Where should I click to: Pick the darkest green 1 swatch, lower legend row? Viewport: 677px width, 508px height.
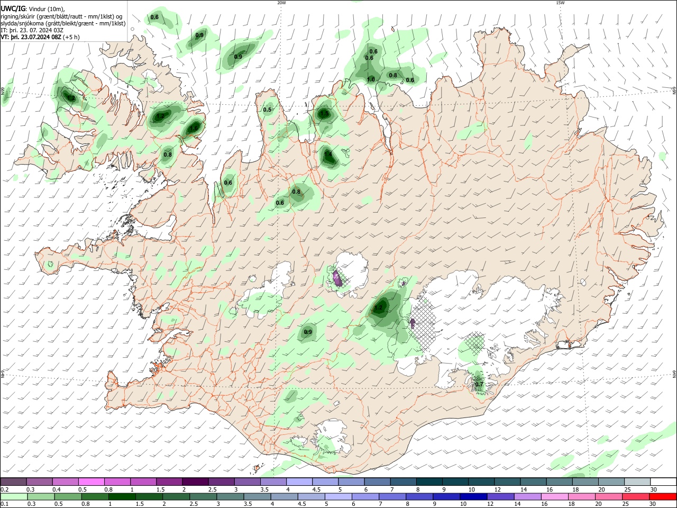click(122, 496)
